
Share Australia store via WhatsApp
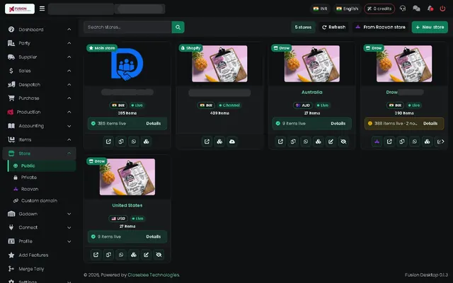[306, 141]
